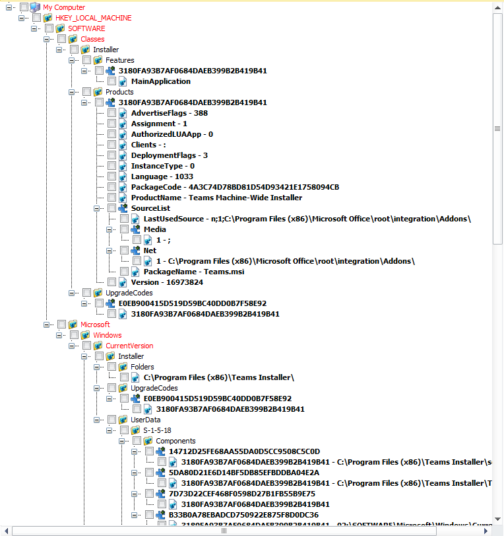Check the Language - 1033 checkbox
This screenshot has width=504, height=536.
[111, 176]
